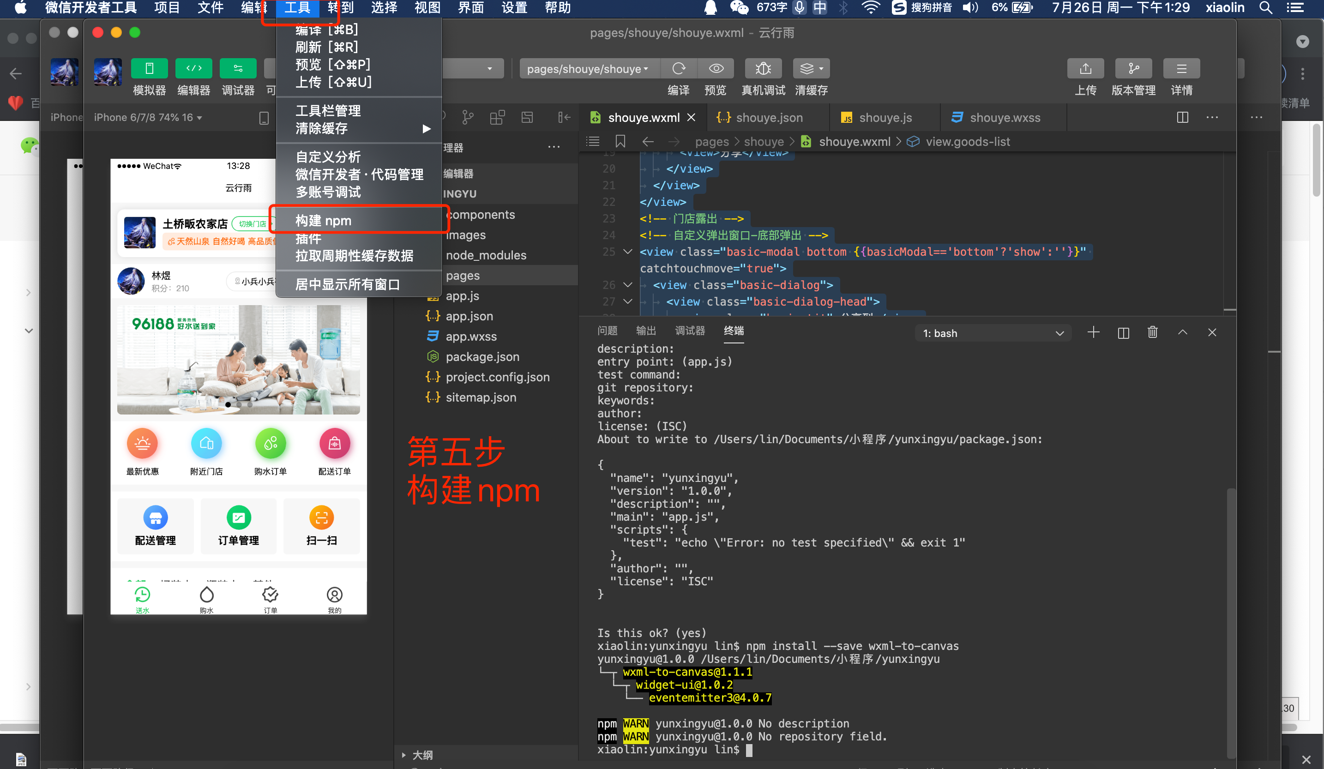This screenshot has width=1324, height=769.
Task: Split the editor with split icon
Action: pyautogui.click(x=1182, y=118)
